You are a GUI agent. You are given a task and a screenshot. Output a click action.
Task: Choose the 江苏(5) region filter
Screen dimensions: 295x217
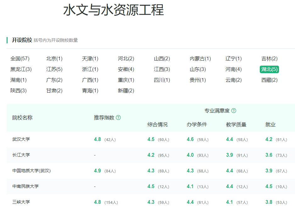pos(54,69)
